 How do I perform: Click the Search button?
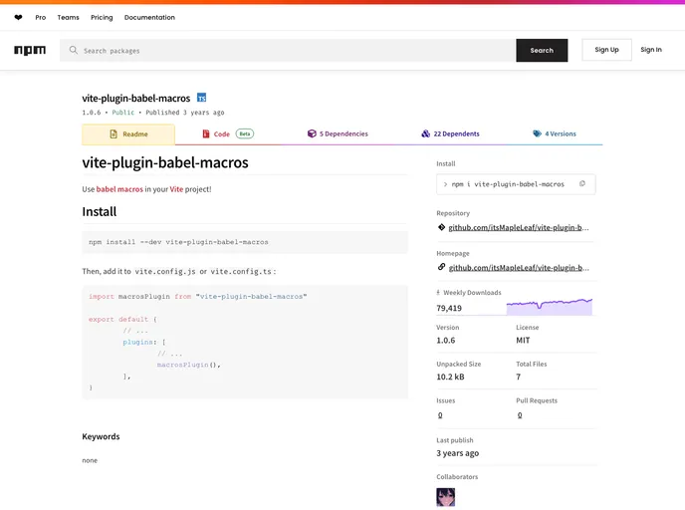[x=542, y=50]
